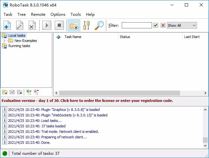Click inside the Filter text field
This screenshot has width=209, height=158.
(137, 25)
